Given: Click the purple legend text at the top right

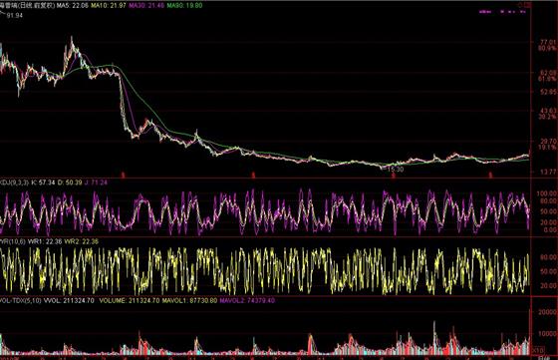Looking at the screenshot, I should pyautogui.click(x=503, y=12).
